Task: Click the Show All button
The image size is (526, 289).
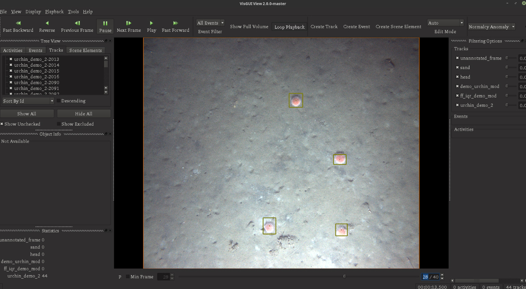Action: pos(27,114)
